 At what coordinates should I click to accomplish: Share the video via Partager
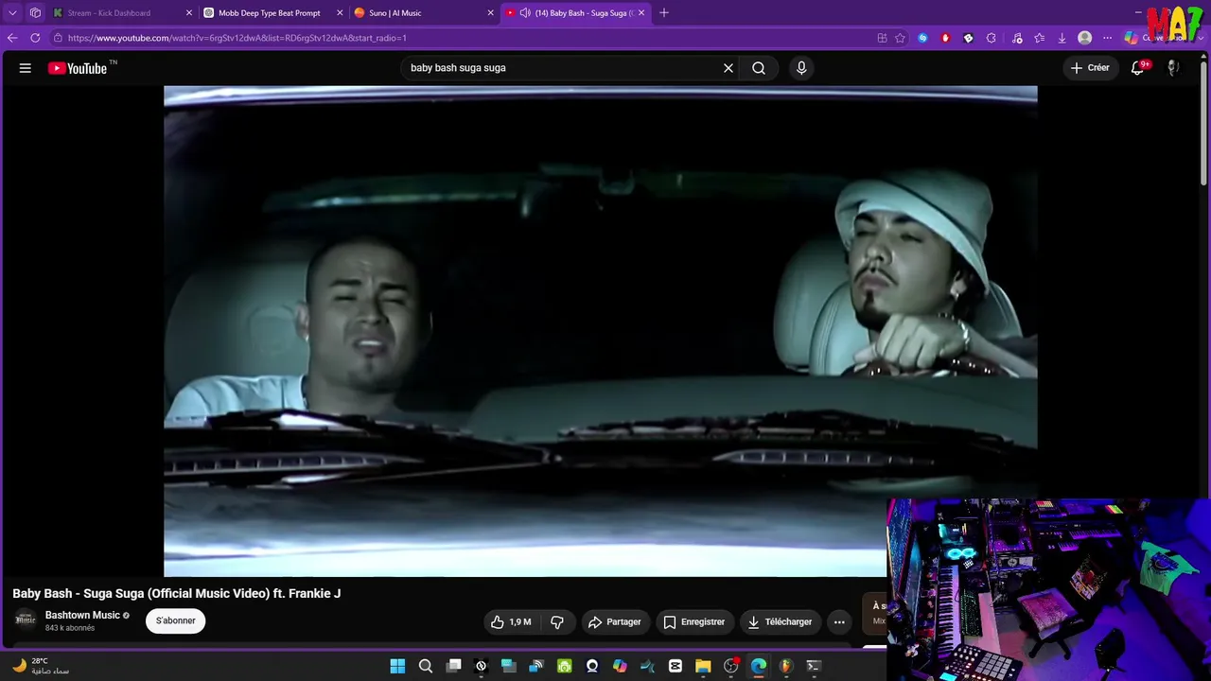615,621
